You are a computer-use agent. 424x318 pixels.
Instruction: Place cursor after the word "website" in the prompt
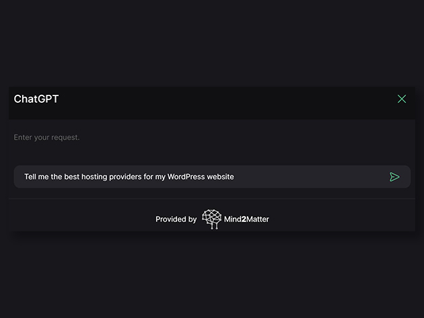pyautogui.click(x=234, y=177)
